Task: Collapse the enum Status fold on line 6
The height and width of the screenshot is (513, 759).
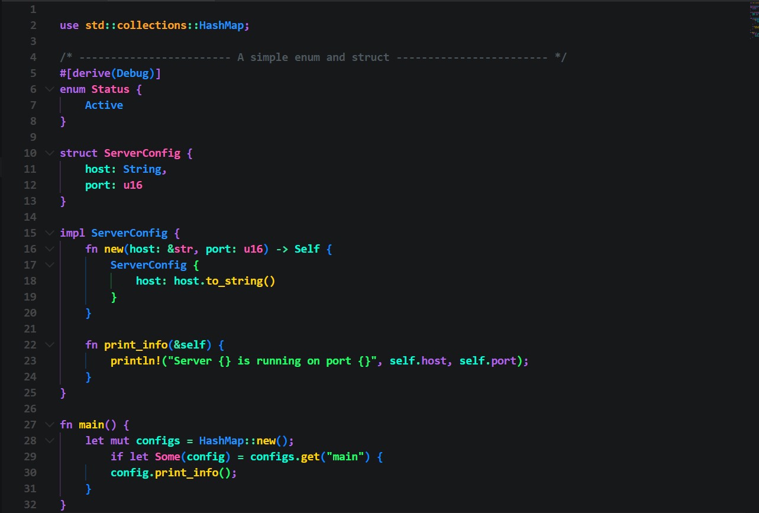Action: pos(49,89)
